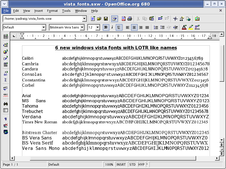Open file path URL dropdown arrow

point(84,19)
